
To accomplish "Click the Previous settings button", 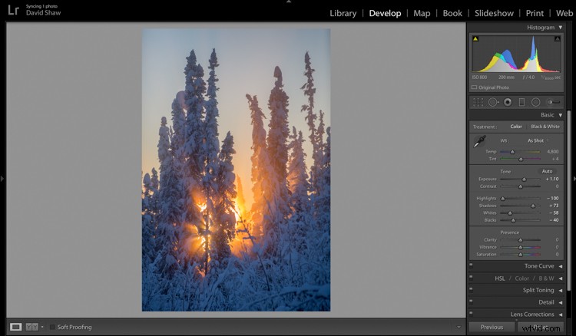I will pos(492,328).
